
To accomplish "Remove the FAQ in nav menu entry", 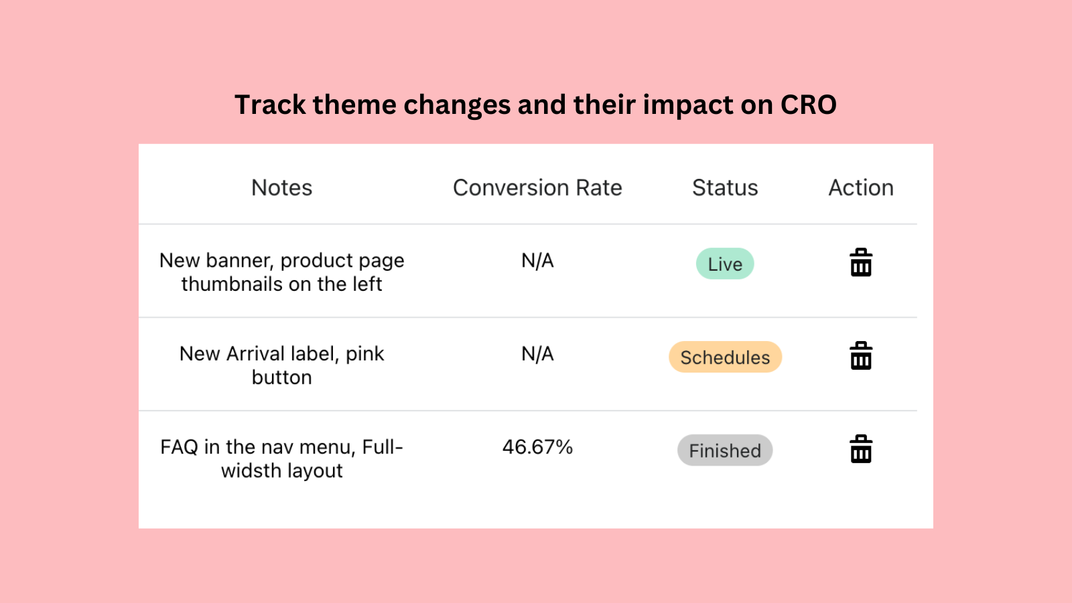I will 861,449.
